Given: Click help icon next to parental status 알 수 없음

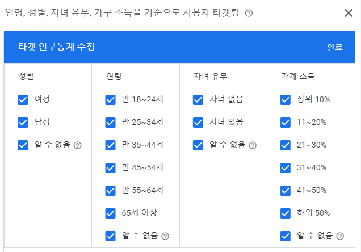Looking at the screenshot, I should click(253, 145).
